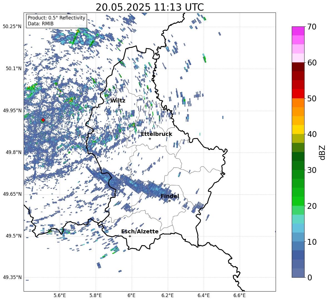Click the 6.4°E longitude label
This screenshot has height=301, width=329.
point(203,295)
